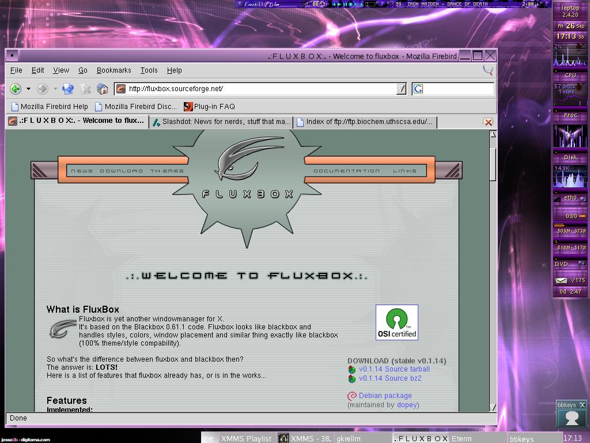Click the bbkeys dock icon

(571, 418)
